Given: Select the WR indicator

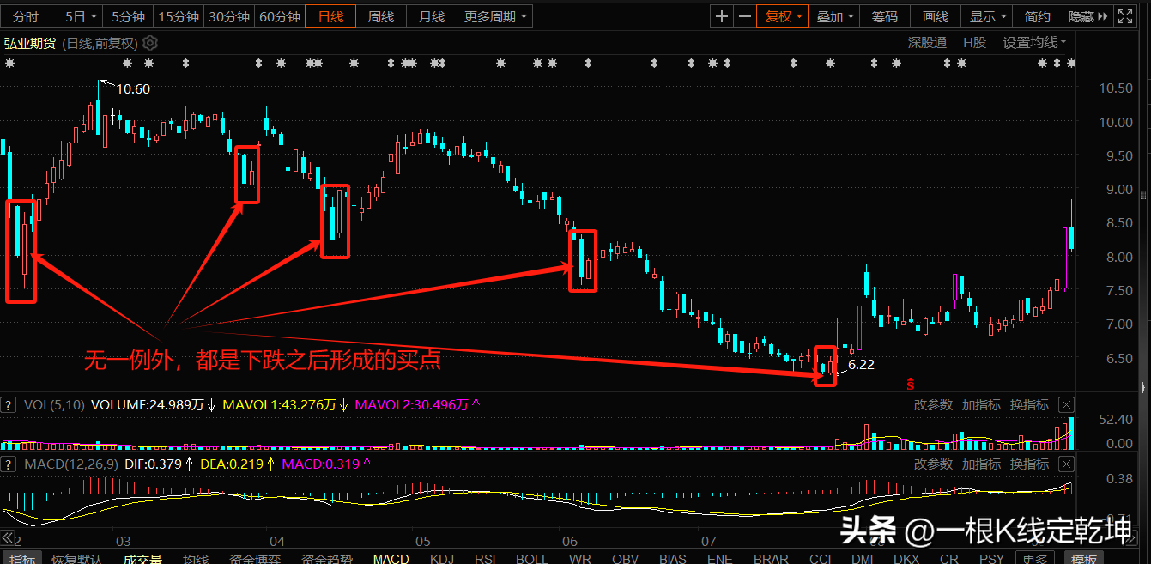Looking at the screenshot, I should coord(579,558).
